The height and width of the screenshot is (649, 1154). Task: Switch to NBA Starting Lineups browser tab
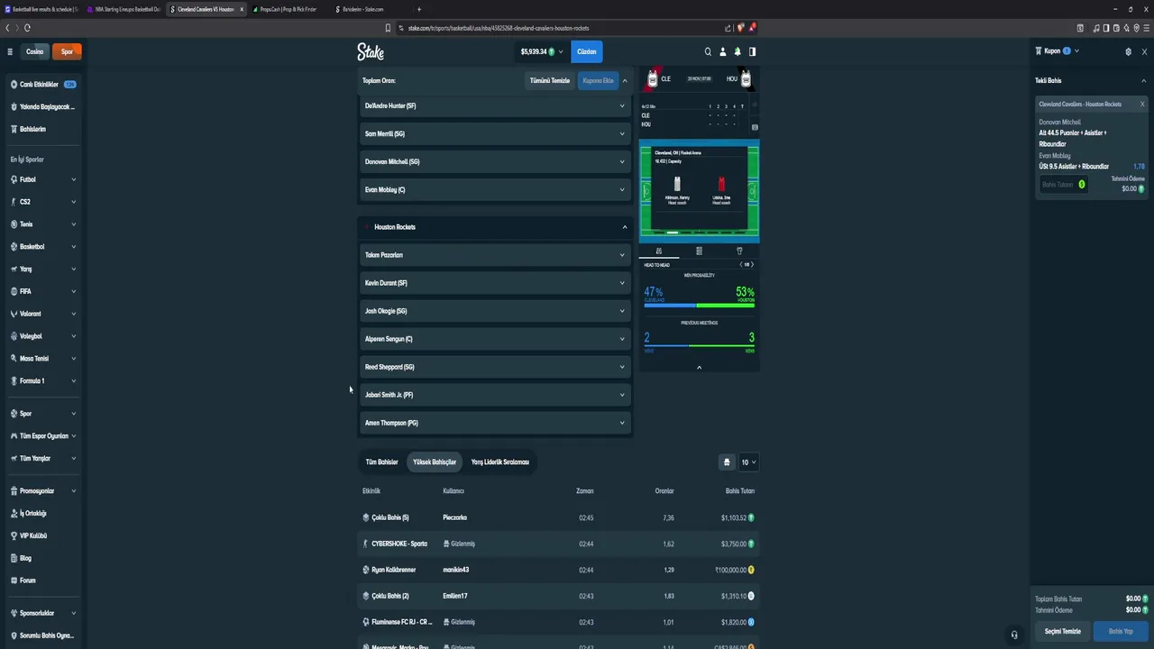[124, 9]
